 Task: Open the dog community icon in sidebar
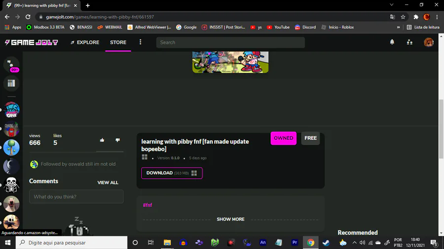11,204
